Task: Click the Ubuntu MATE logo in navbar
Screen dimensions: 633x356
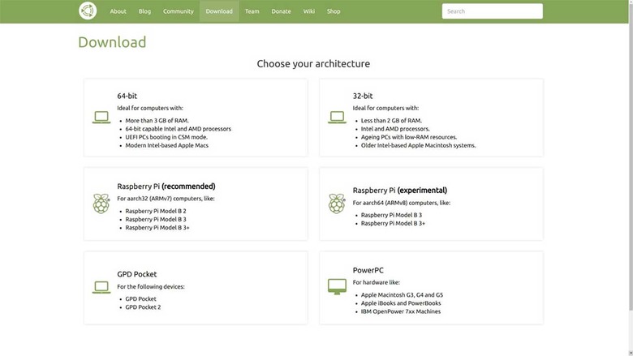Action: (x=88, y=11)
